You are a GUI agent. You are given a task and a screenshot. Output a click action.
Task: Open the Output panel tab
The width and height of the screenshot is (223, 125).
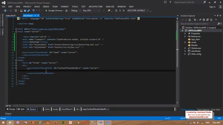tap(8, 114)
